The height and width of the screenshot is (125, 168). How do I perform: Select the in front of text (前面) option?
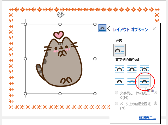point(144,82)
